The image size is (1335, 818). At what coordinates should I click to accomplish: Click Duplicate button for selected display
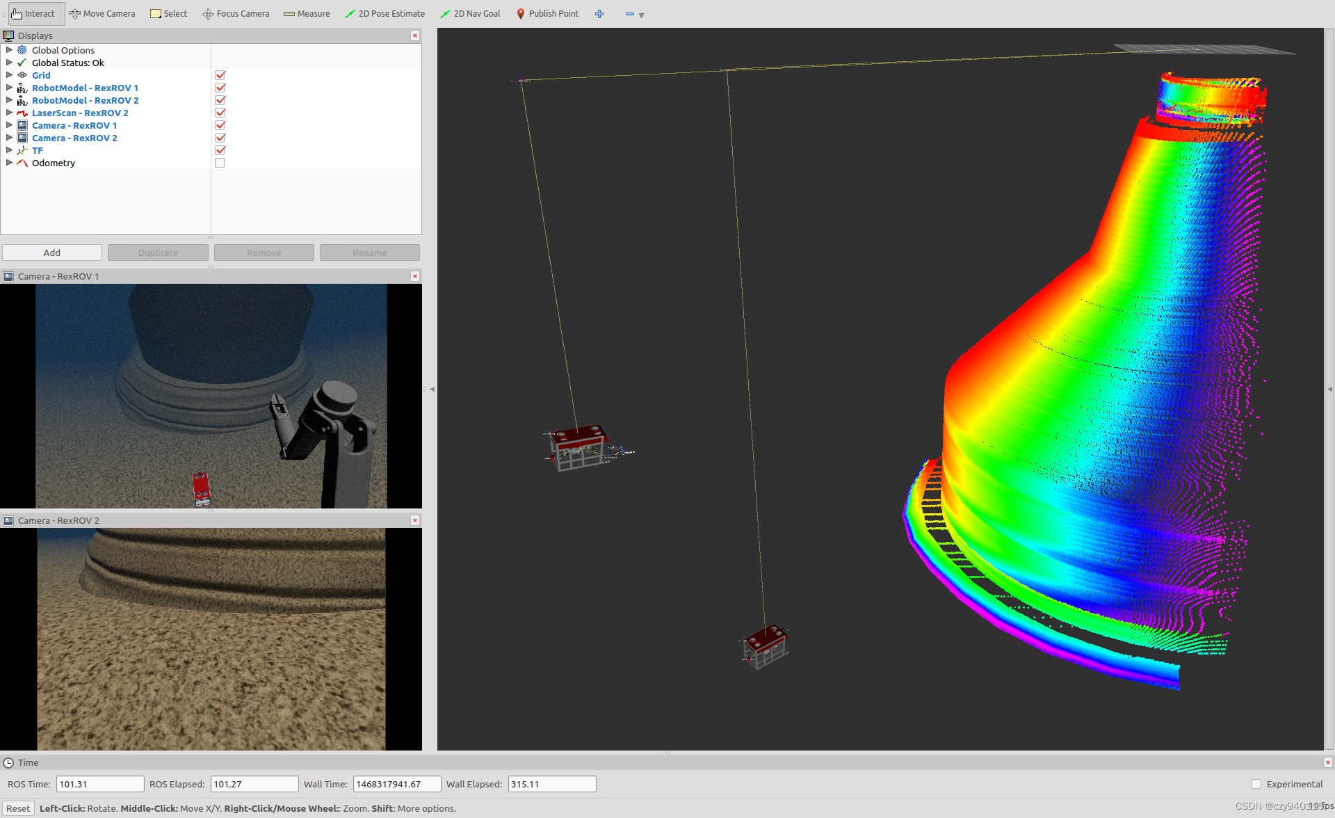(159, 252)
